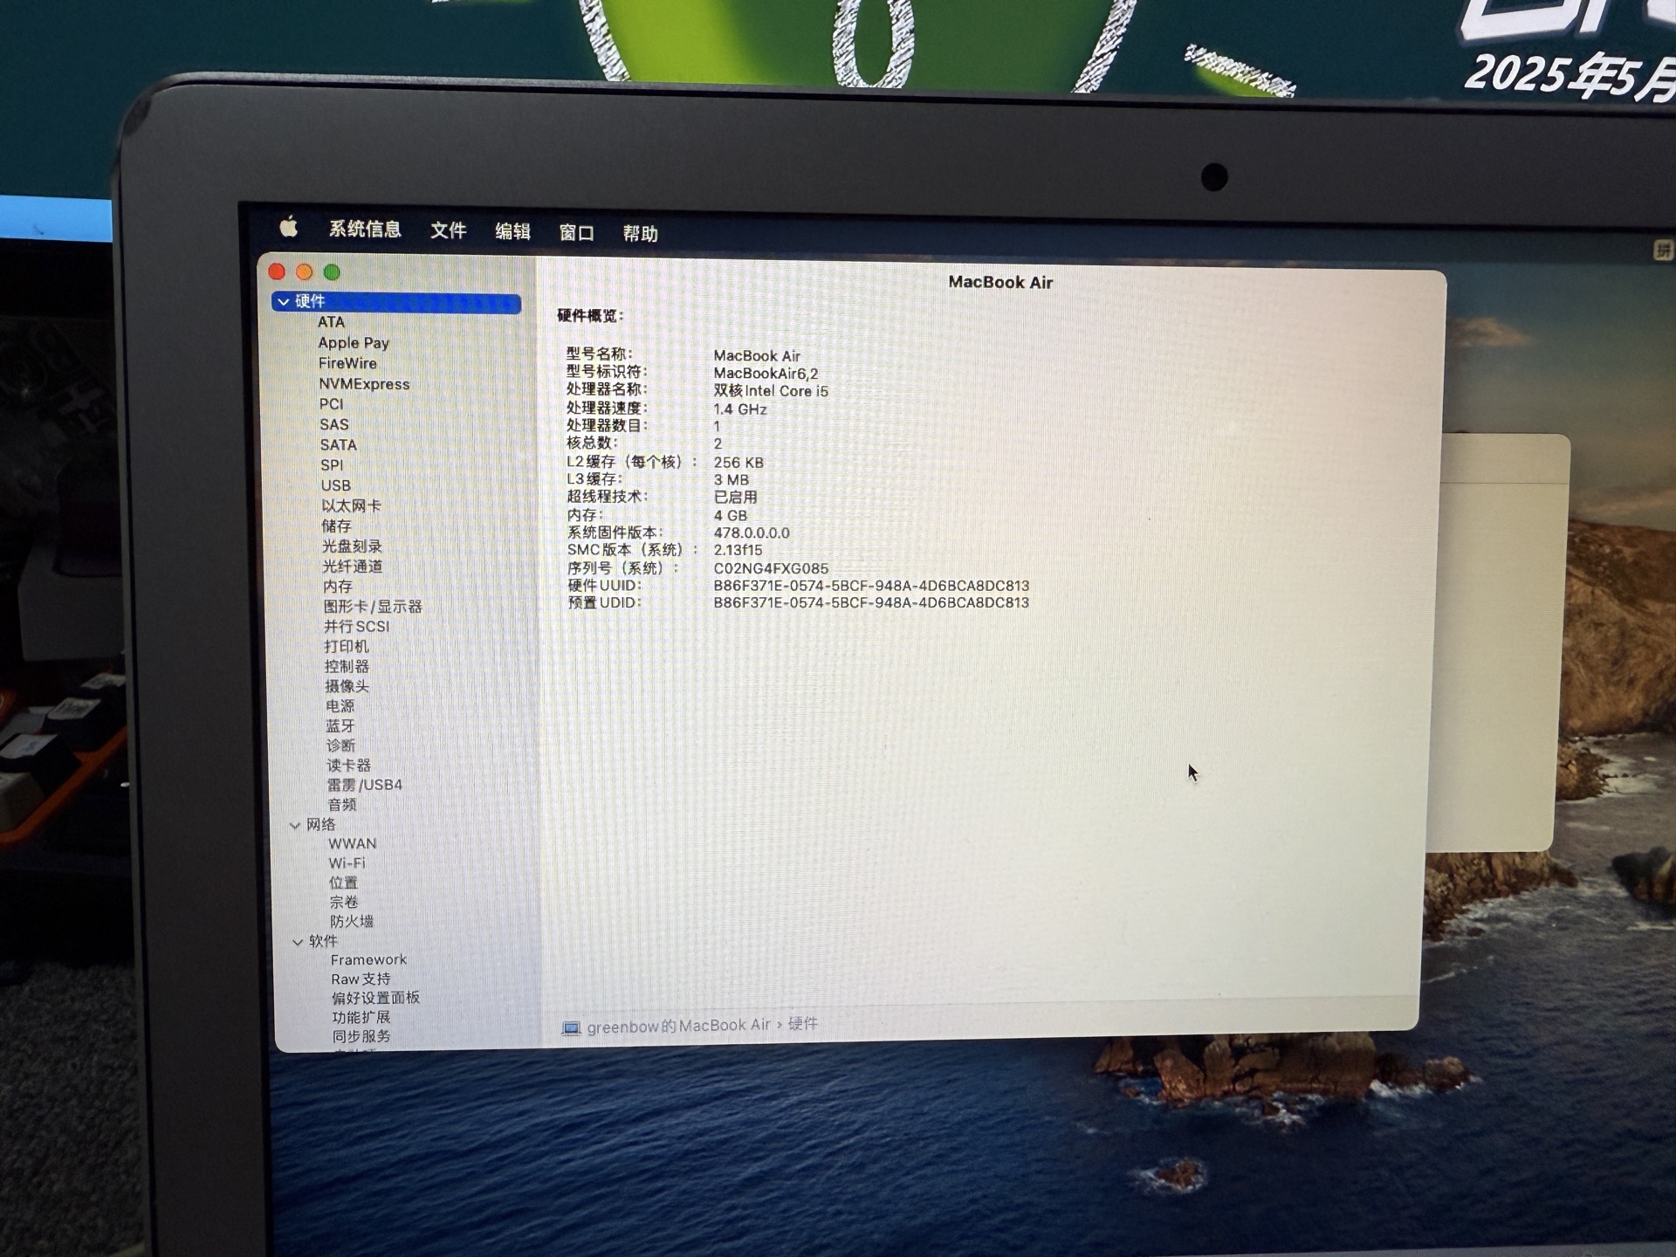Viewport: 1676px width, 1257px height.
Task: Select FireWire in the sidebar
Action: click(347, 363)
